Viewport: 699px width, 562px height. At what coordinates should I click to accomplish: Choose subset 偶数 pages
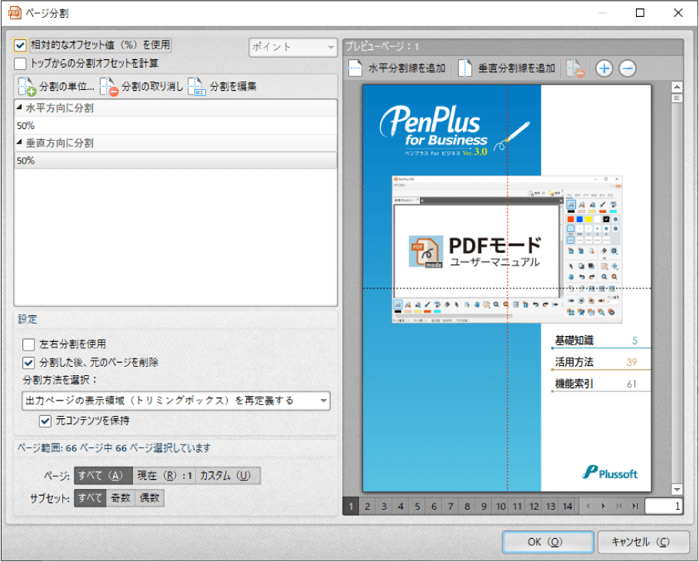coord(150,498)
